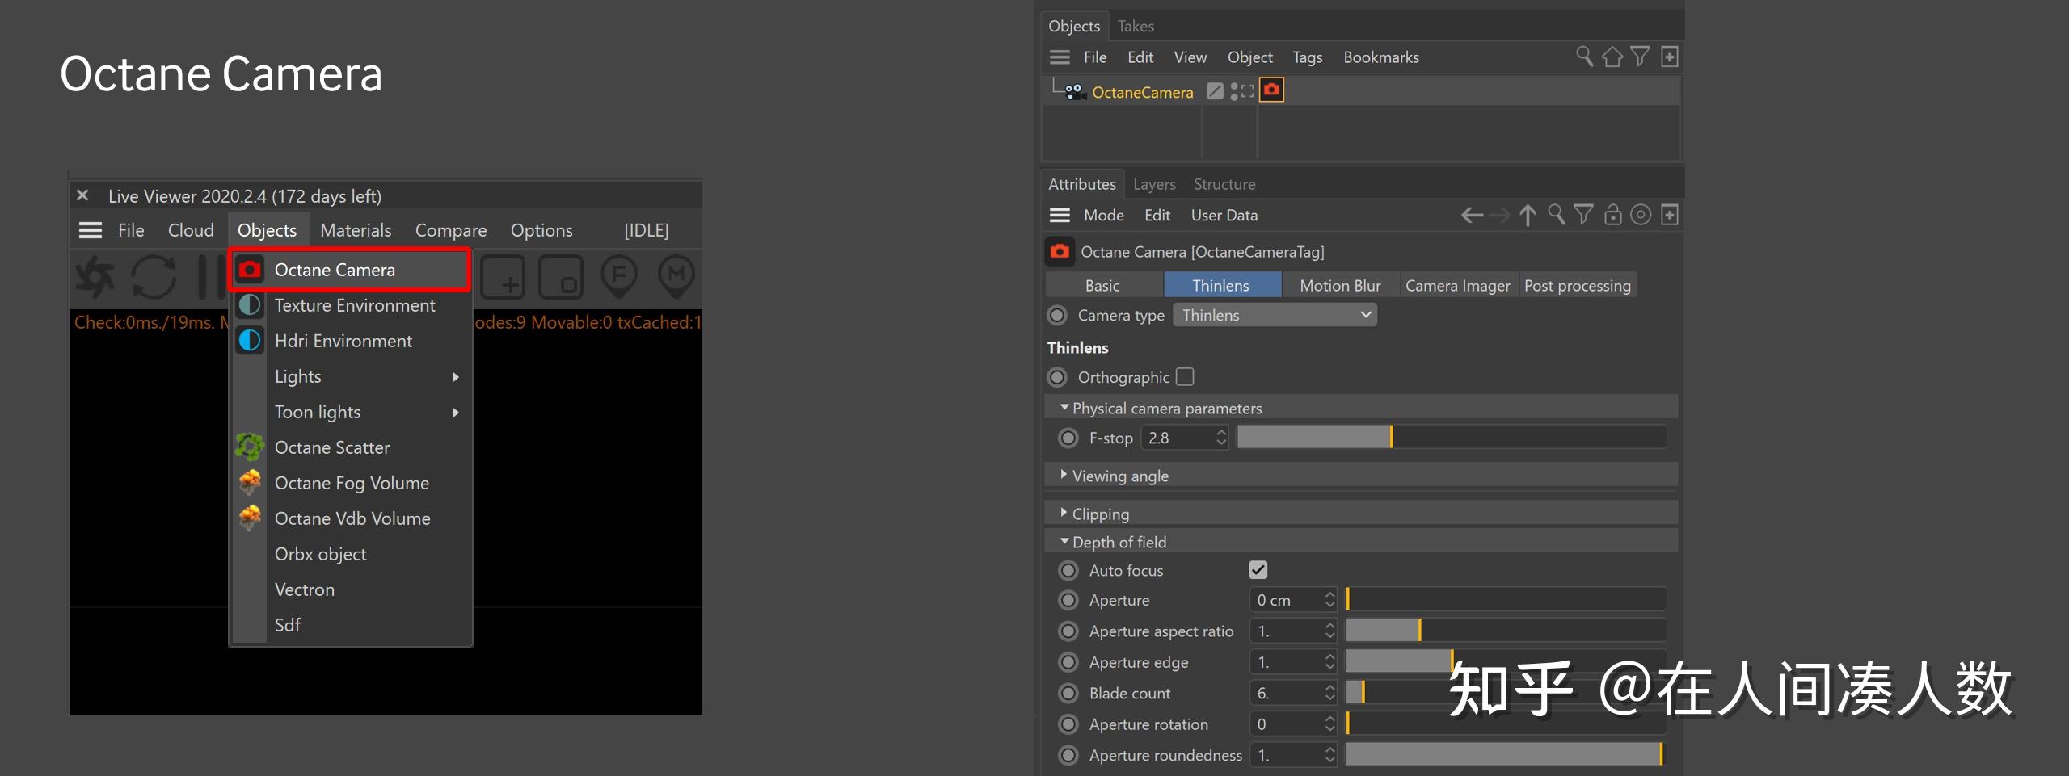
Task: Click the pick material M icon
Action: pos(676,277)
